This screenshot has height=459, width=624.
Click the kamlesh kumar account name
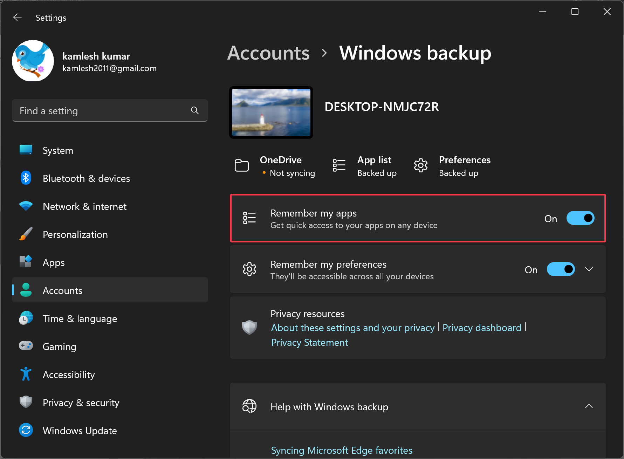tap(96, 56)
